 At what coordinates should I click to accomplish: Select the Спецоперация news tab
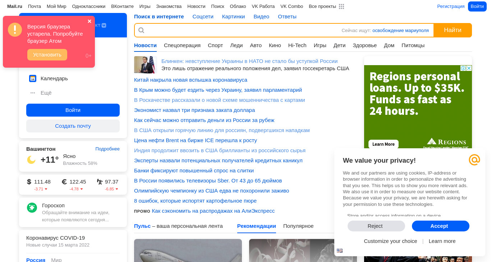(x=182, y=45)
